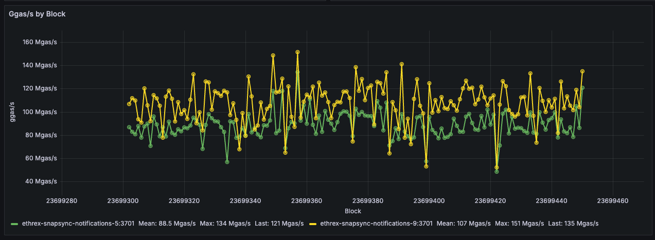Viewport: 655px width, 240px height.
Task: Click the Last: 135 Mgas/s legend value
Action: 573,224
